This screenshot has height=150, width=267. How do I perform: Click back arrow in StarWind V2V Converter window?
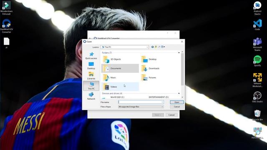90,38
